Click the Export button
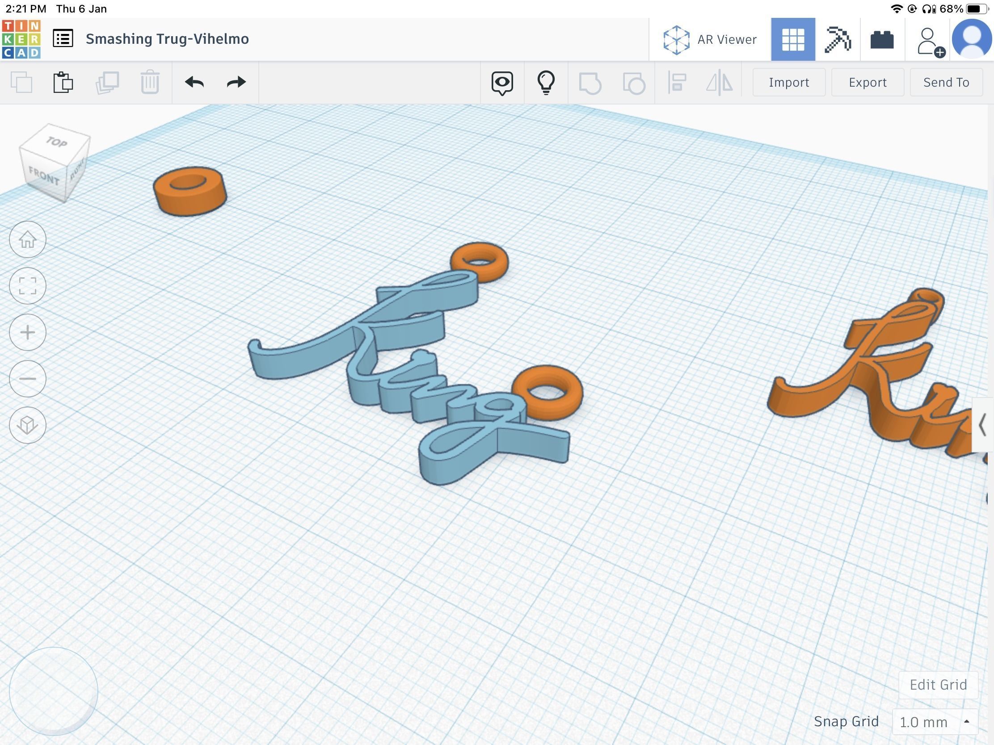This screenshot has width=994, height=745. pos(867,82)
